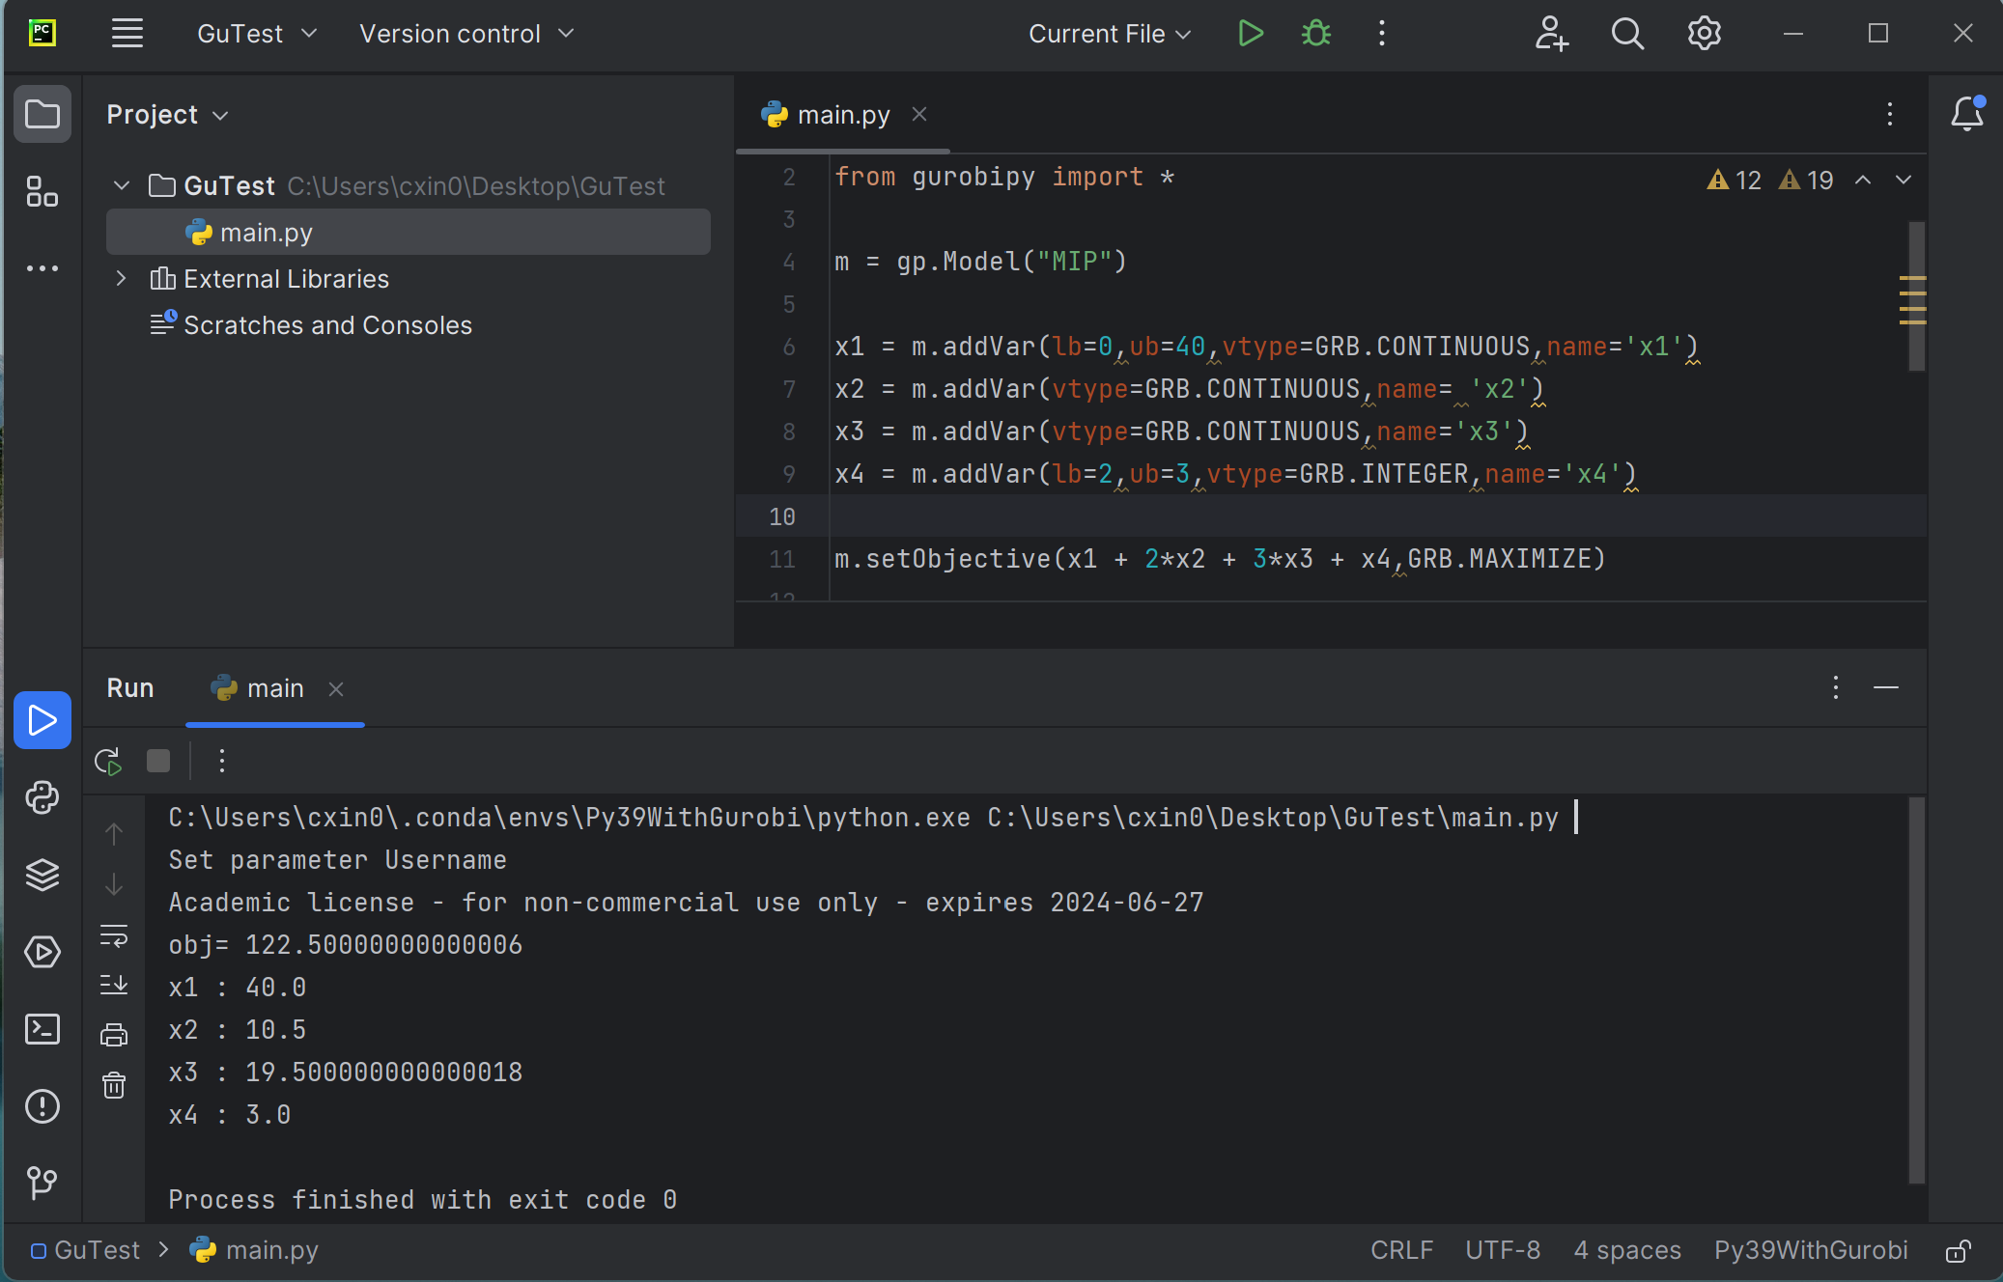Viewport: 2003px width, 1282px height.
Task: Click the Run button to execute script
Action: tap(1248, 32)
